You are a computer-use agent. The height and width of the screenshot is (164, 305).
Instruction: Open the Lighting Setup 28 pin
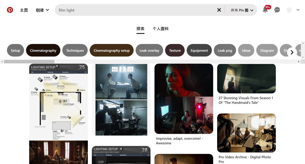coord(121,155)
